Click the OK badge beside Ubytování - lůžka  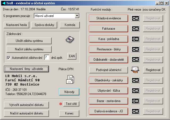tap(135, 91)
